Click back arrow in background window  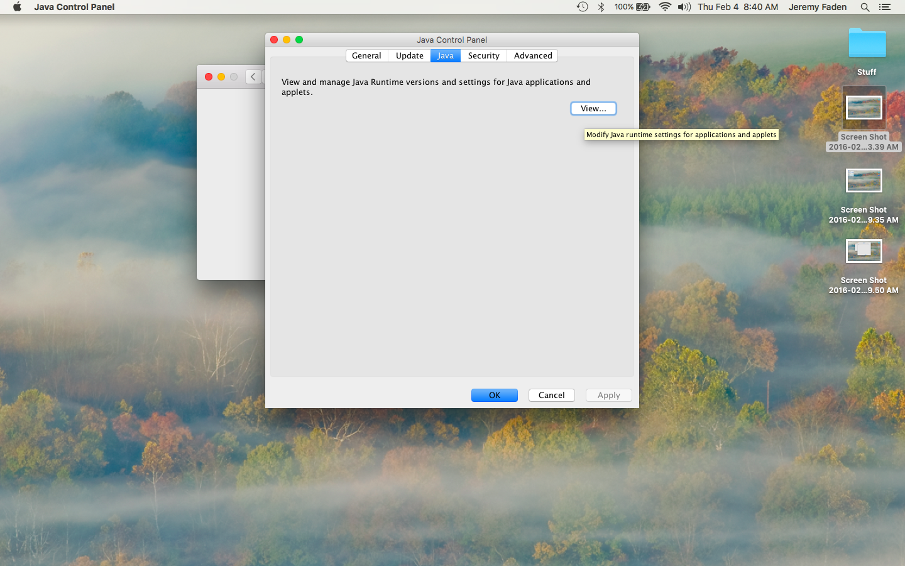click(x=253, y=77)
